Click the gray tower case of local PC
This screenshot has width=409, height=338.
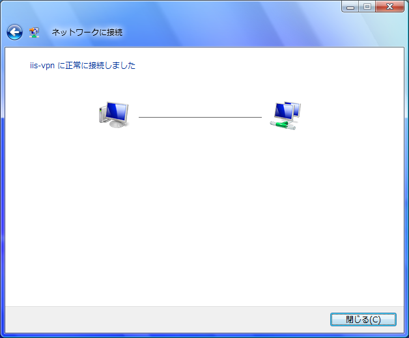(x=102, y=115)
